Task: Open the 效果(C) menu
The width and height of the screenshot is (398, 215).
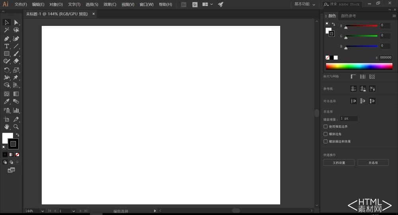Action: point(110,4)
